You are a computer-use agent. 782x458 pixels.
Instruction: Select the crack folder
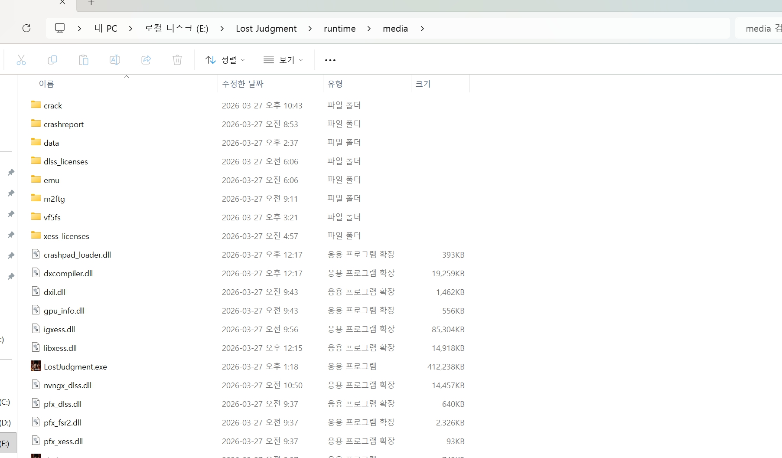tap(53, 106)
